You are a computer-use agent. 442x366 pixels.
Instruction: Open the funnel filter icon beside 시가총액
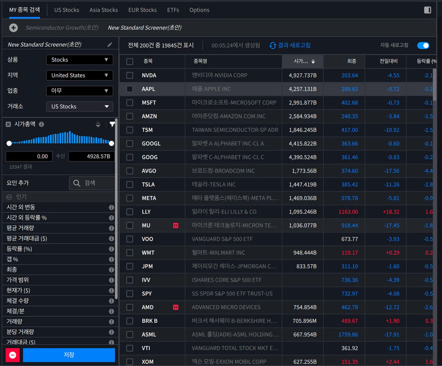112,124
